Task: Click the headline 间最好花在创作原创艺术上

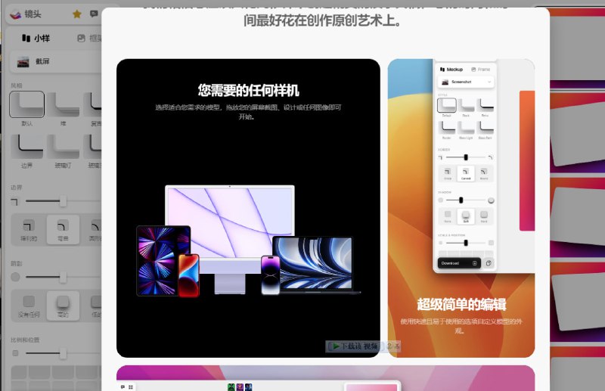Action: (x=322, y=20)
